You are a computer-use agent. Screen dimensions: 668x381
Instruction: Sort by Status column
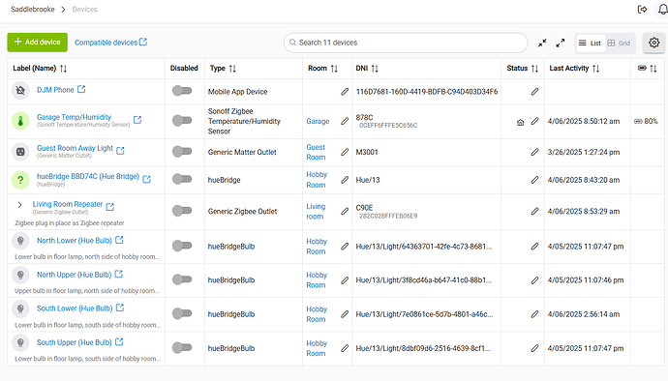(535, 69)
